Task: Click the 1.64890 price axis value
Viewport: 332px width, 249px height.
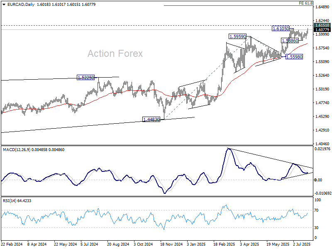Action: click(x=322, y=7)
